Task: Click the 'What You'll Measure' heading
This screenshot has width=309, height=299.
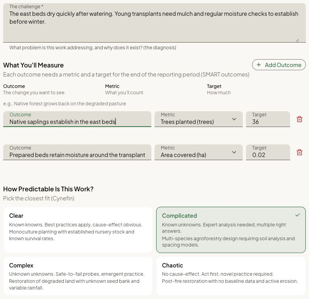Action: point(33,65)
